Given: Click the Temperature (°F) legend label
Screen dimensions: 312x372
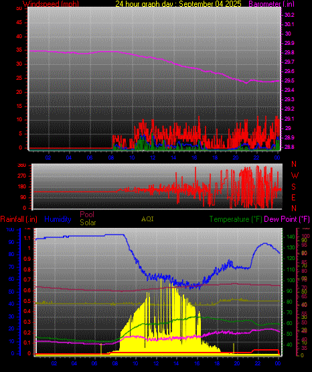Looking at the screenshot, I should pos(236,219).
